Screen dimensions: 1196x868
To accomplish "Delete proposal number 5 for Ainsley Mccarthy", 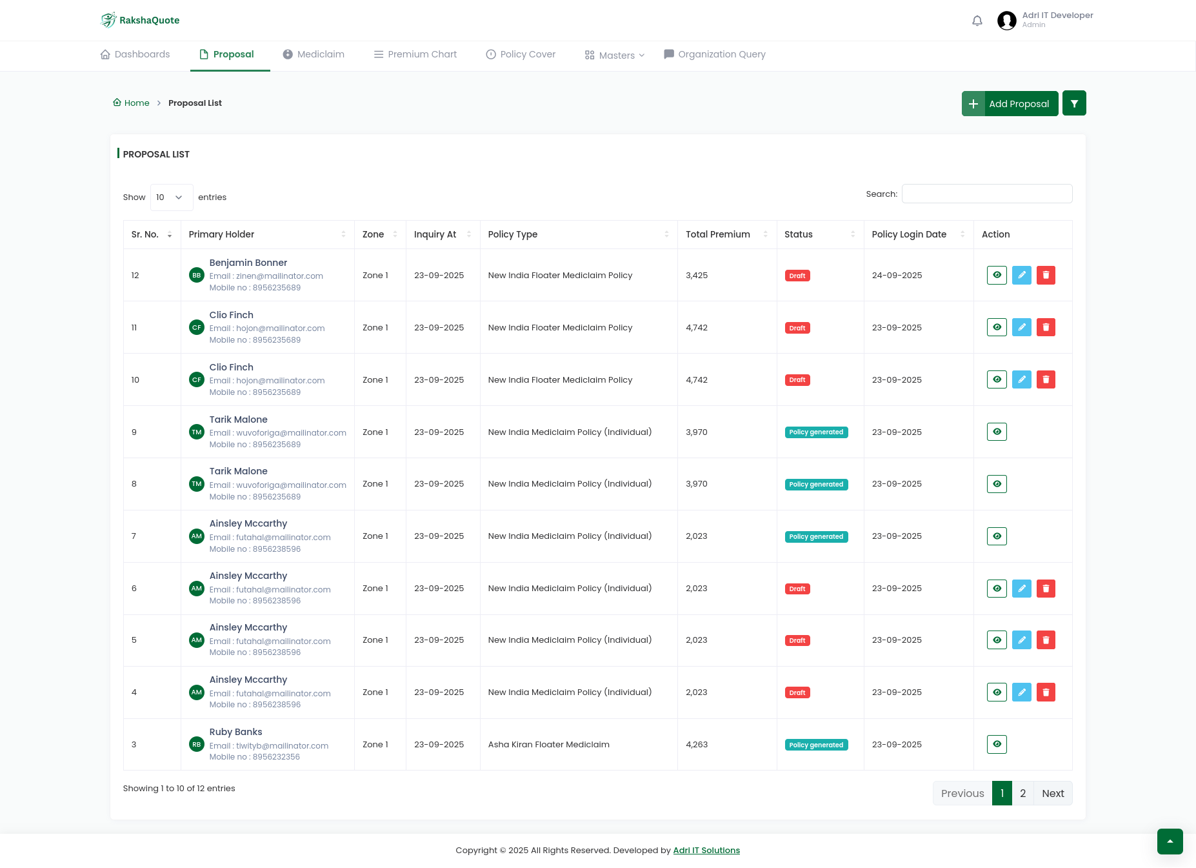I will 1046,640.
